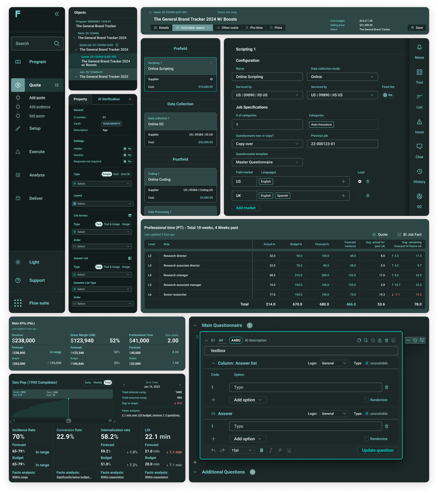This screenshot has height=493, width=438.
Task: Open the Layout Select dropdown
Action: point(103,204)
